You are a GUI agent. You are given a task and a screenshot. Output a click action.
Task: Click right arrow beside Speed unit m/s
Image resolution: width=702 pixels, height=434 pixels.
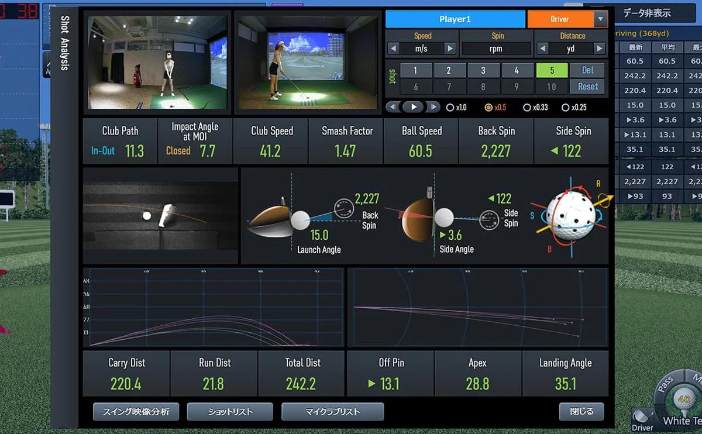pos(450,49)
